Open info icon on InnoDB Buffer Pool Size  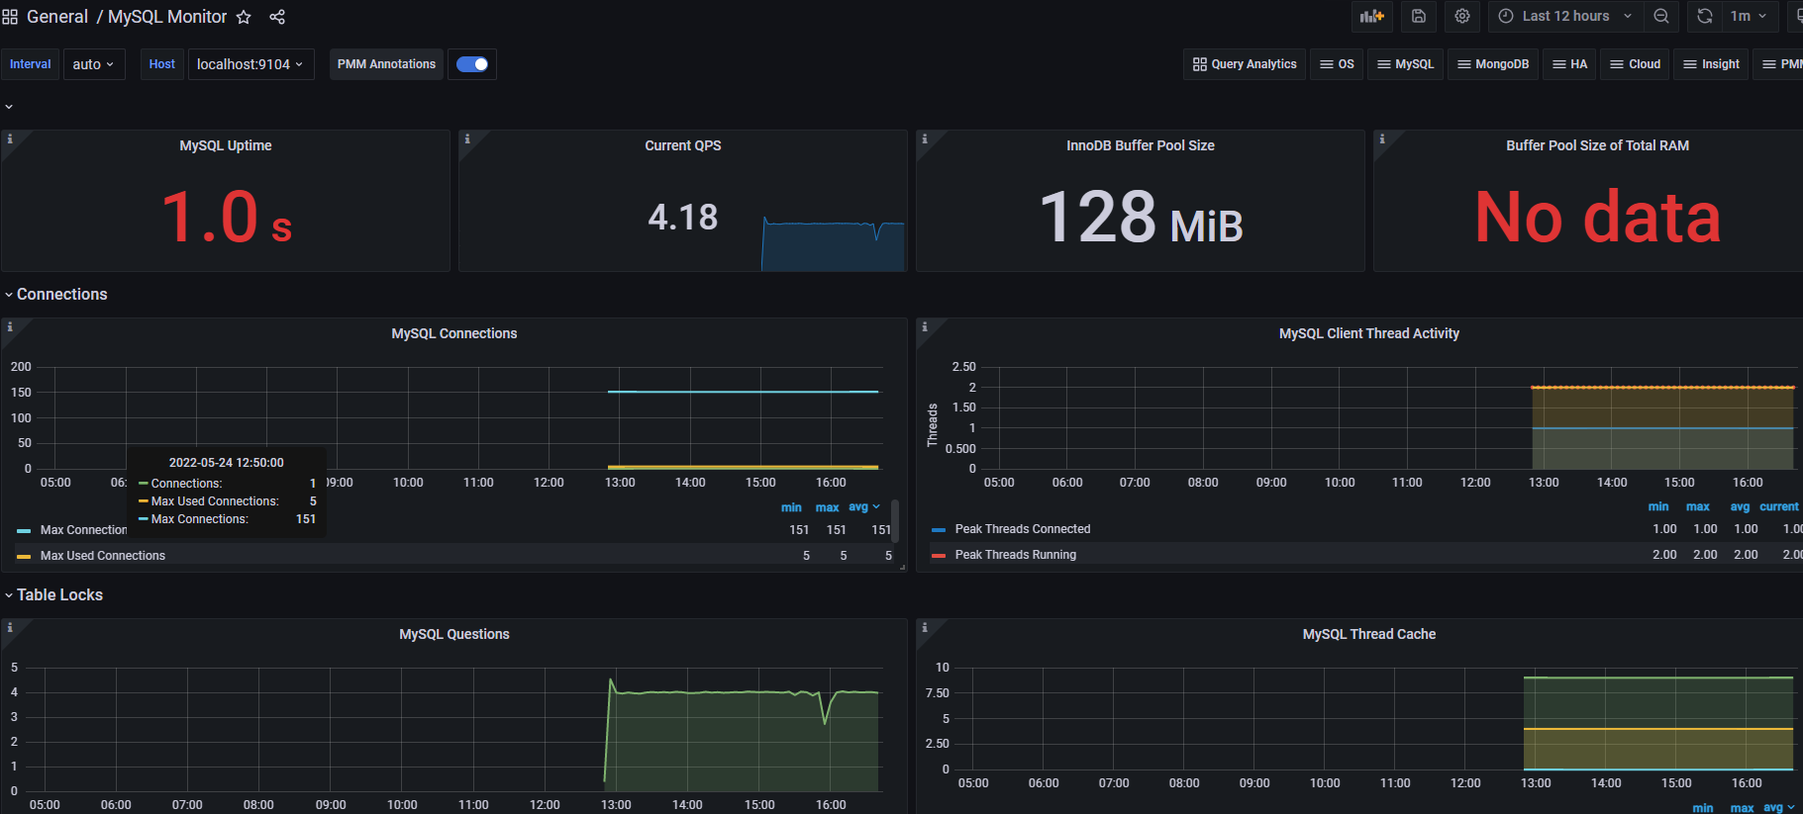[925, 139]
